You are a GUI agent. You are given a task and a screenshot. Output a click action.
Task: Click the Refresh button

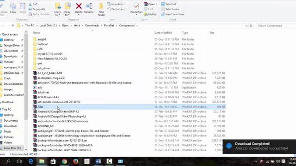coord(251,26)
